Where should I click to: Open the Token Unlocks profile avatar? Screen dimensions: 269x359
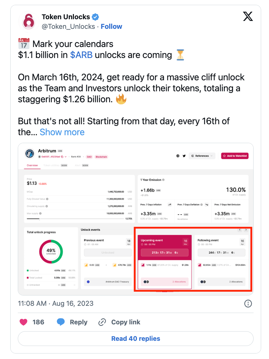pyautogui.click(x=28, y=22)
